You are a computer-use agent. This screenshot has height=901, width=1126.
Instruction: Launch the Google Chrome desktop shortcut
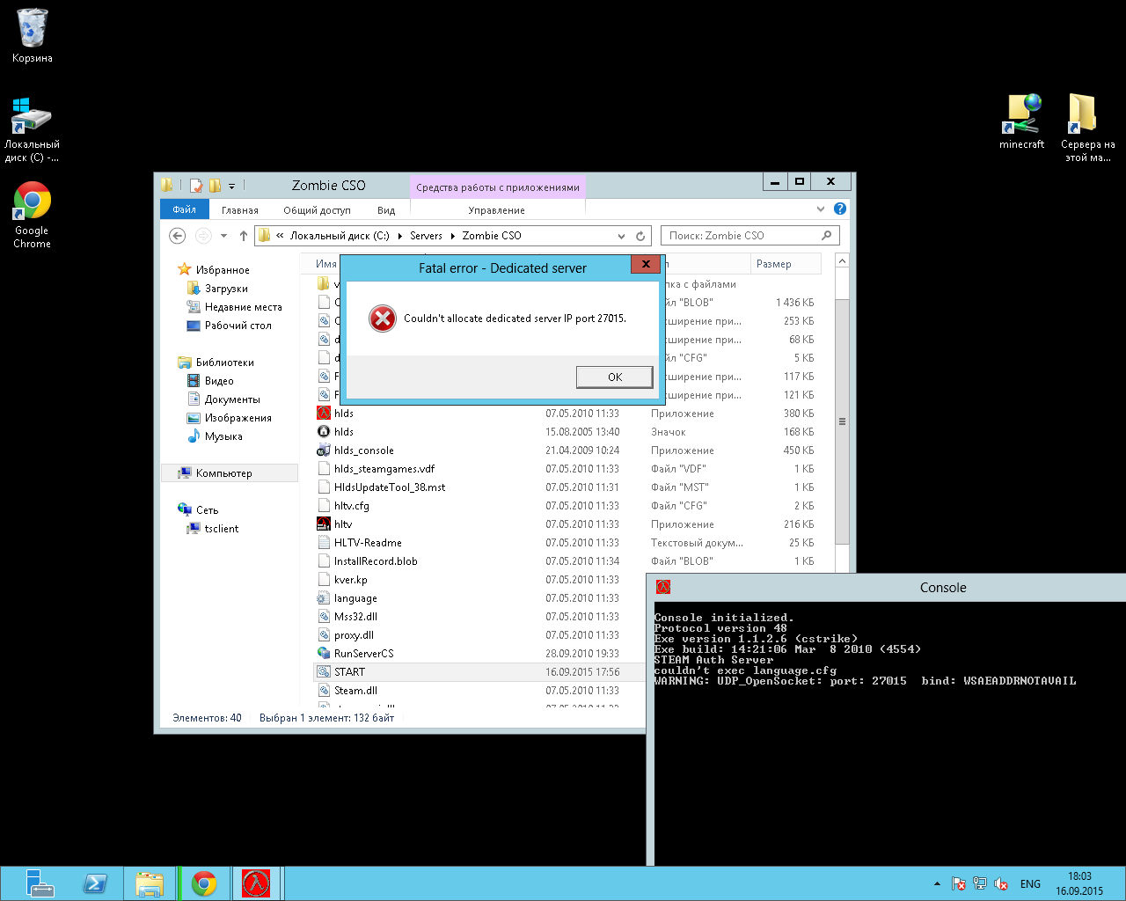click(33, 216)
